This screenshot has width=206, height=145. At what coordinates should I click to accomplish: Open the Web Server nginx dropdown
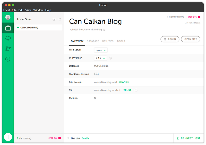[101, 50]
